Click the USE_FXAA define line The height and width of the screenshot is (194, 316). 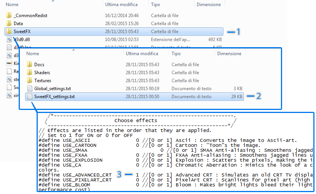176,155
